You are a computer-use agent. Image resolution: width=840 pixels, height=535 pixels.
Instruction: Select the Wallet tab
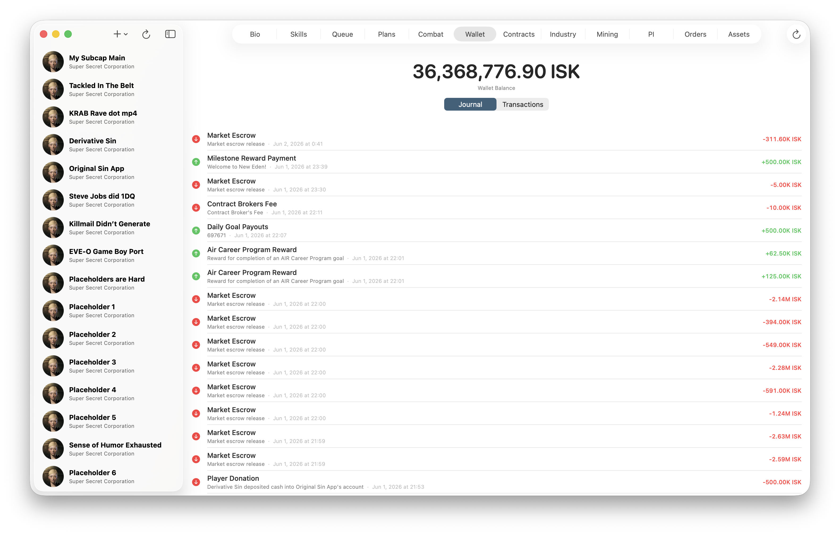(x=475, y=34)
